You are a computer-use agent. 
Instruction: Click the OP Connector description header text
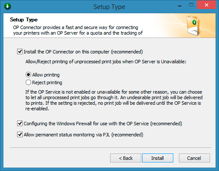pos(78,30)
